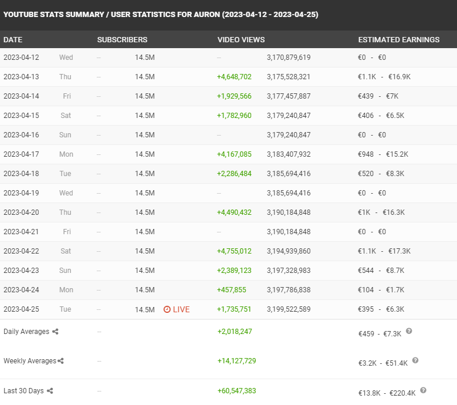This screenshot has height=405, width=457.
Task: Click the date 2023-04-16
Action: coord(21,135)
